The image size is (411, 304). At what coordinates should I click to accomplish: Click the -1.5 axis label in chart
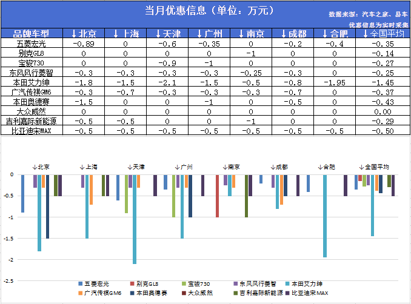9,239
